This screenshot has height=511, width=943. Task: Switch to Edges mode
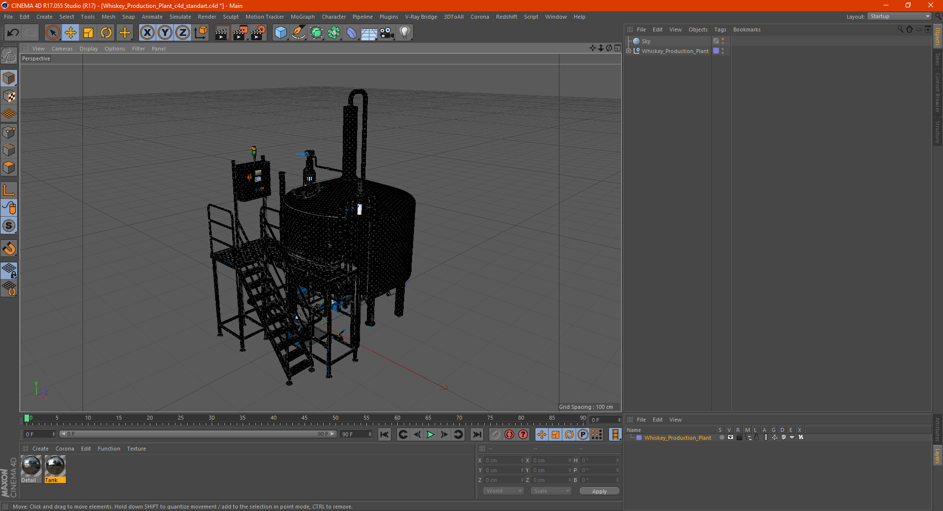tap(9, 150)
